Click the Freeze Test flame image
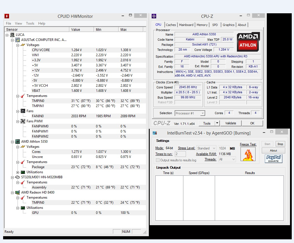The width and height of the screenshot is (294, 243). 248,154
